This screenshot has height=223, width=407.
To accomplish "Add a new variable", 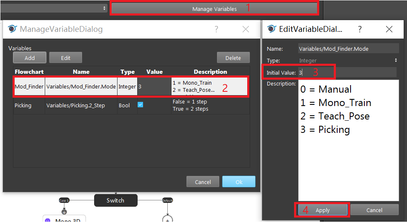I will coord(30,58).
